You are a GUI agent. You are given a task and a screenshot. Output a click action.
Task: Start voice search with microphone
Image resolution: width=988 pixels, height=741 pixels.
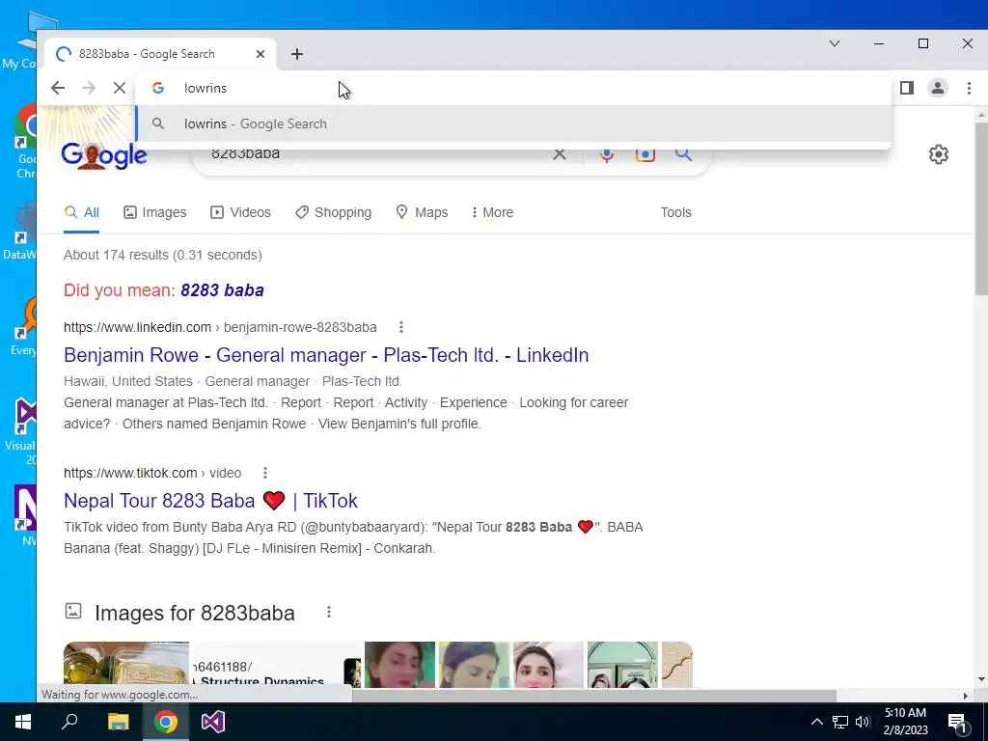tap(607, 154)
